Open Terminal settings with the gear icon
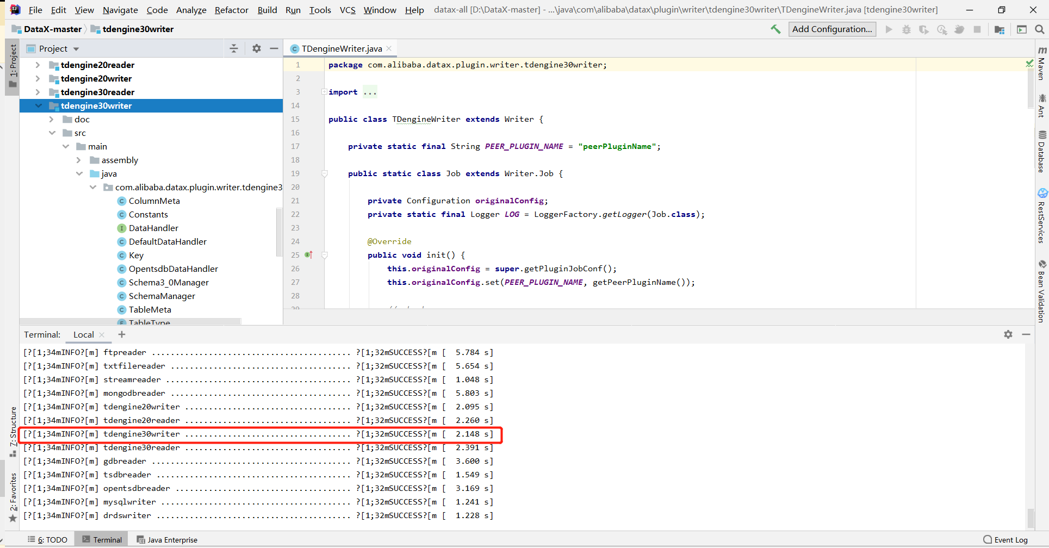The image size is (1049, 548). point(1008,334)
